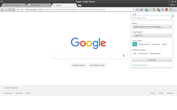Select the Google tab
177x110 pixels.
(x=64, y=5)
